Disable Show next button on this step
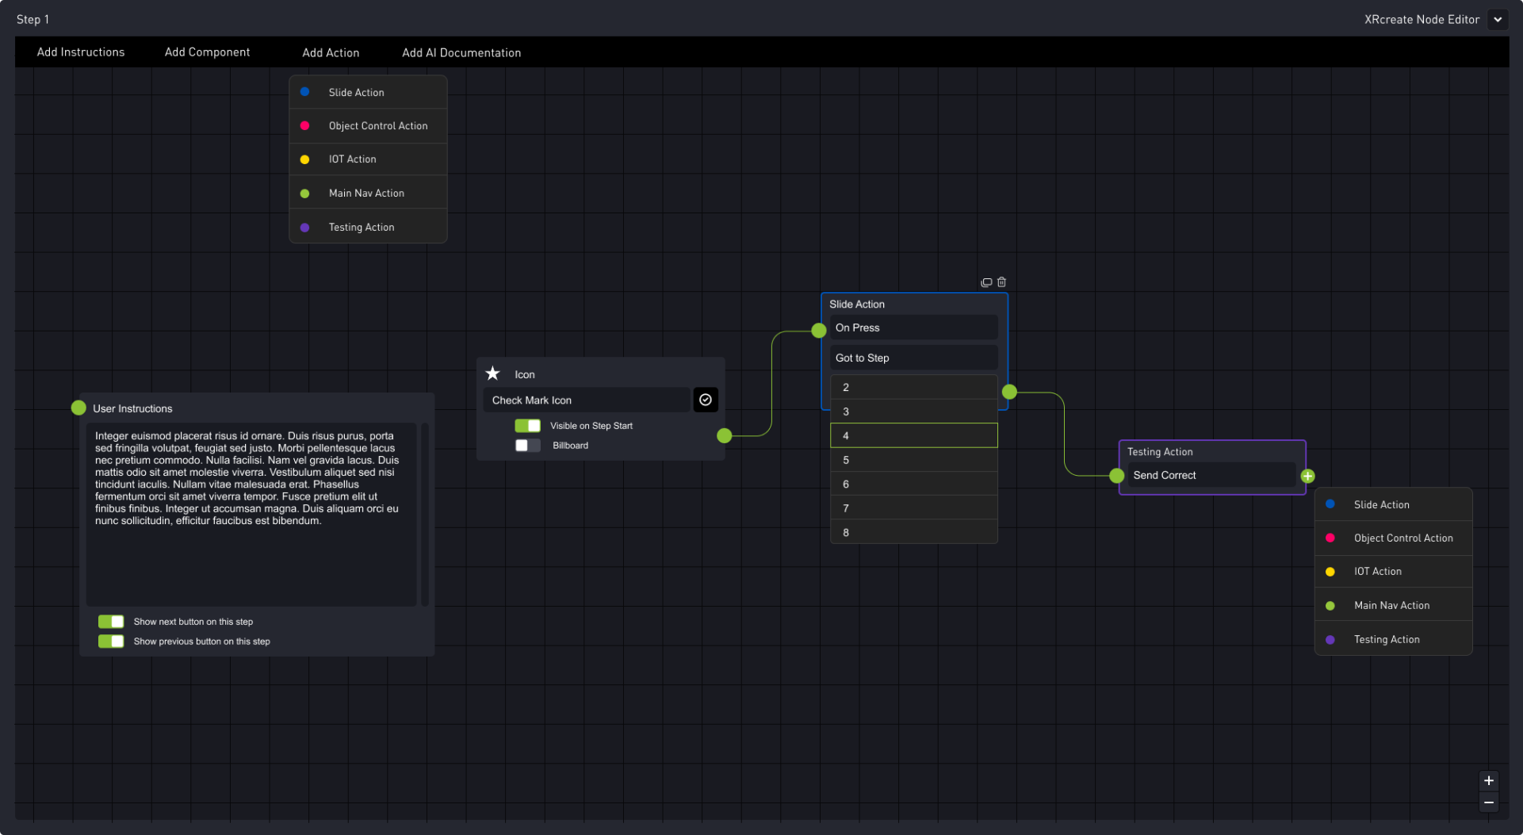The height and width of the screenshot is (835, 1523). click(x=111, y=622)
